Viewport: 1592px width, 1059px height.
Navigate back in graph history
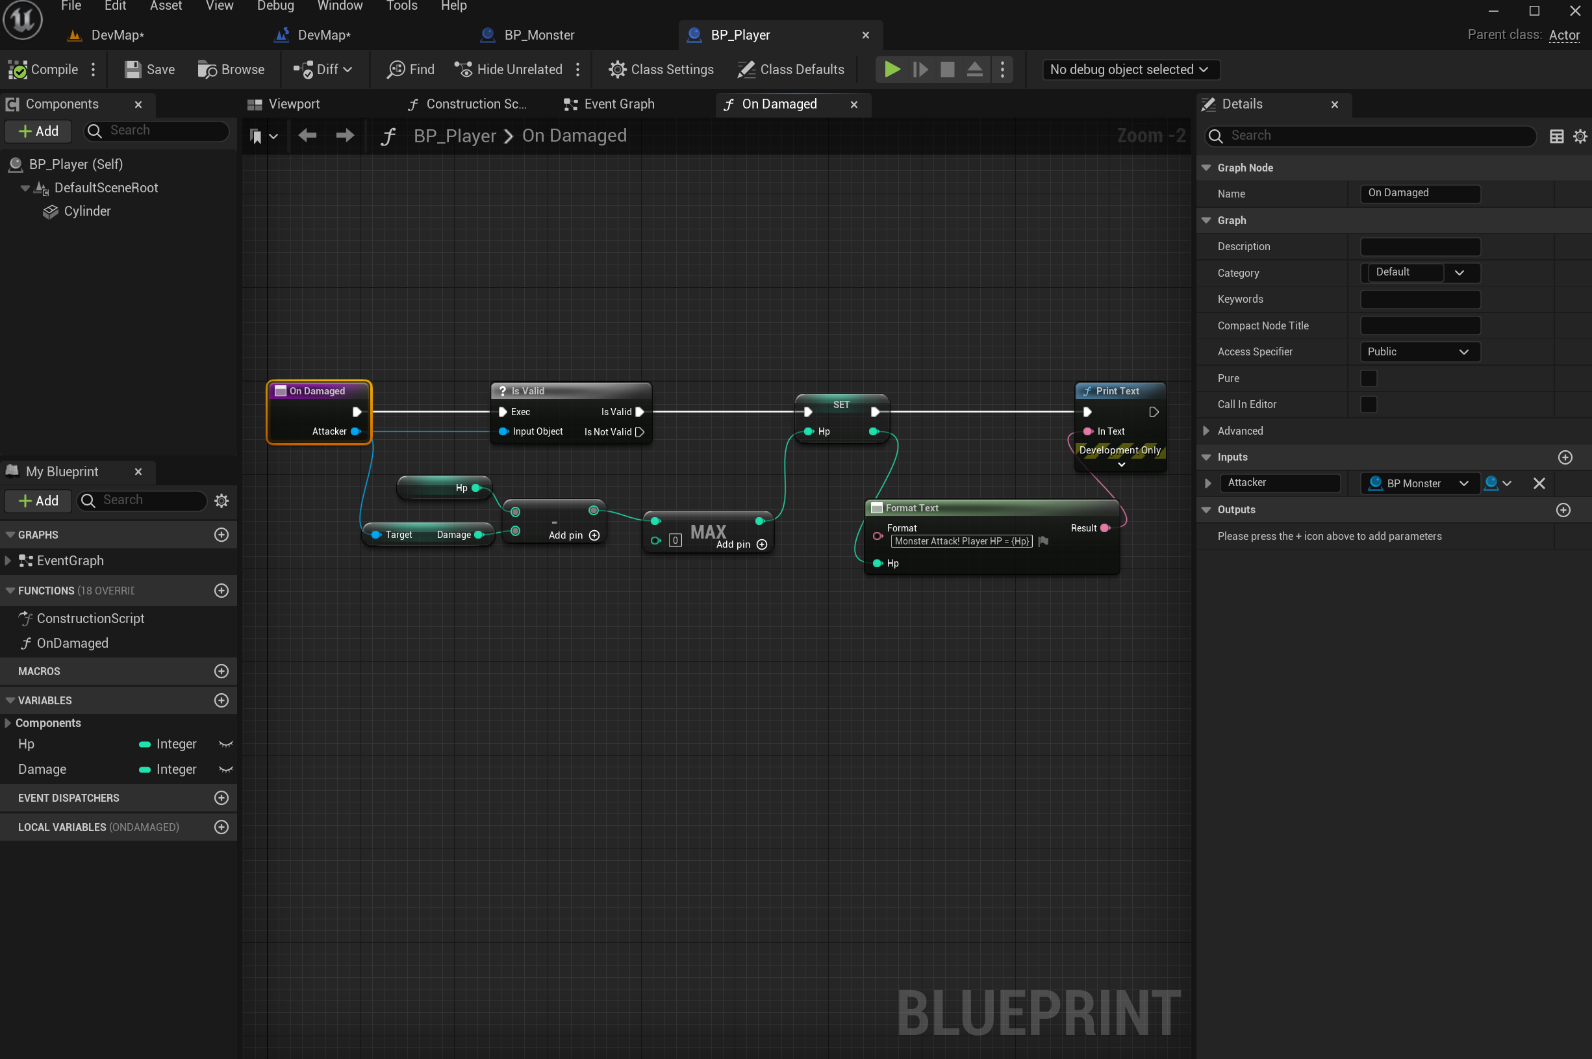coord(307,136)
